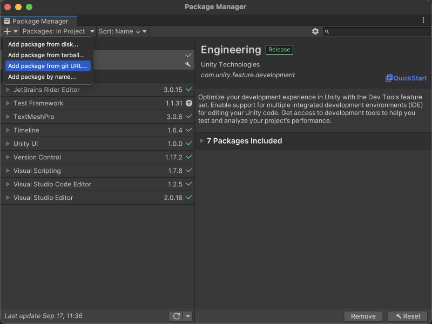This screenshot has width=432, height=324.
Task: Click version number 1.1.31 of Test Framework
Action: pyautogui.click(x=174, y=103)
